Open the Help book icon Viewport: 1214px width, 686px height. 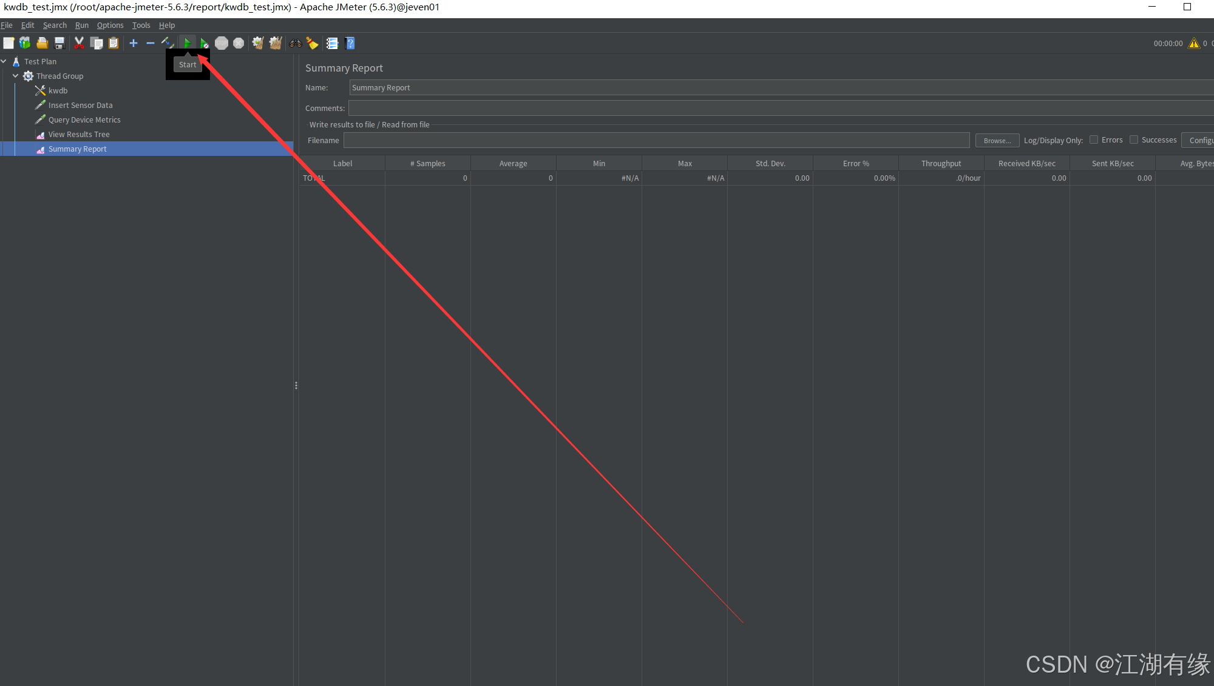[350, 43]
